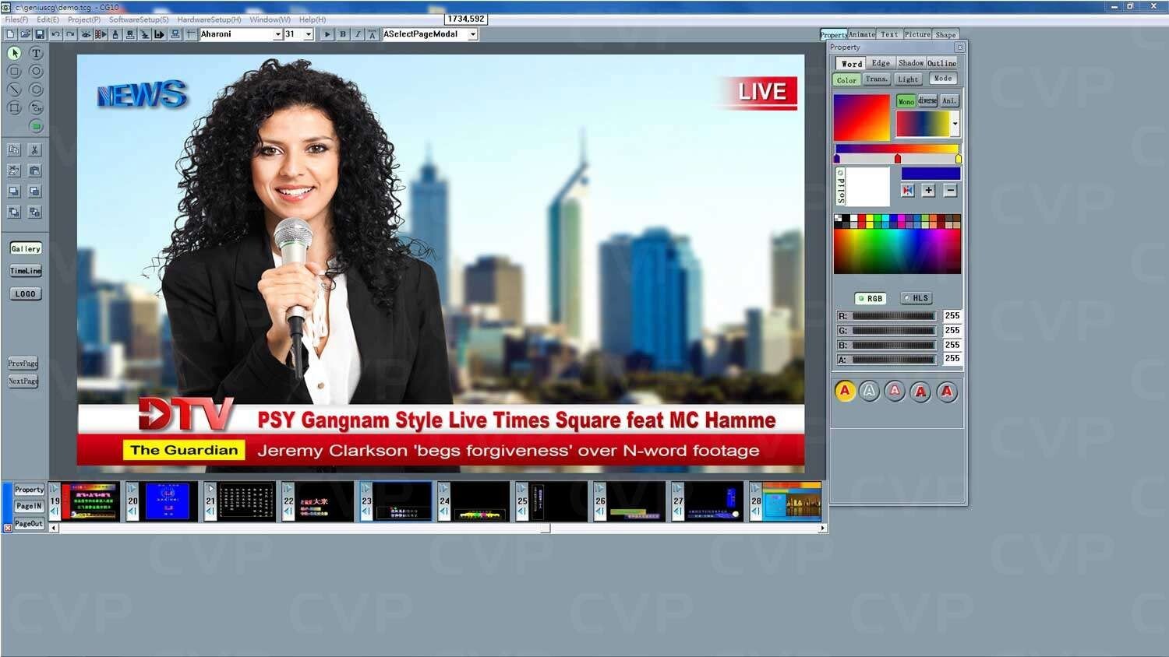Open the Project(P) menu
The image size is (1169, 657).
coord(84,19)
